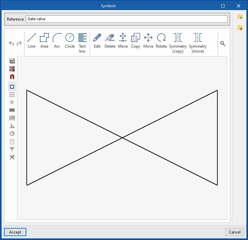Open the magnifier search tool
This screenshot has height=240, width=248.
click(223, 44)
